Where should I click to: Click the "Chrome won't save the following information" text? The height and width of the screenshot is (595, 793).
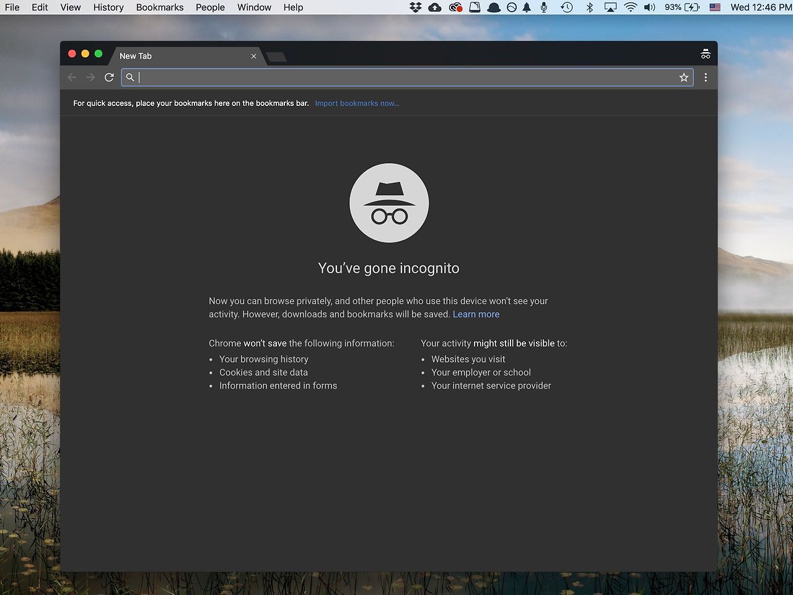(x=301, y=343)
